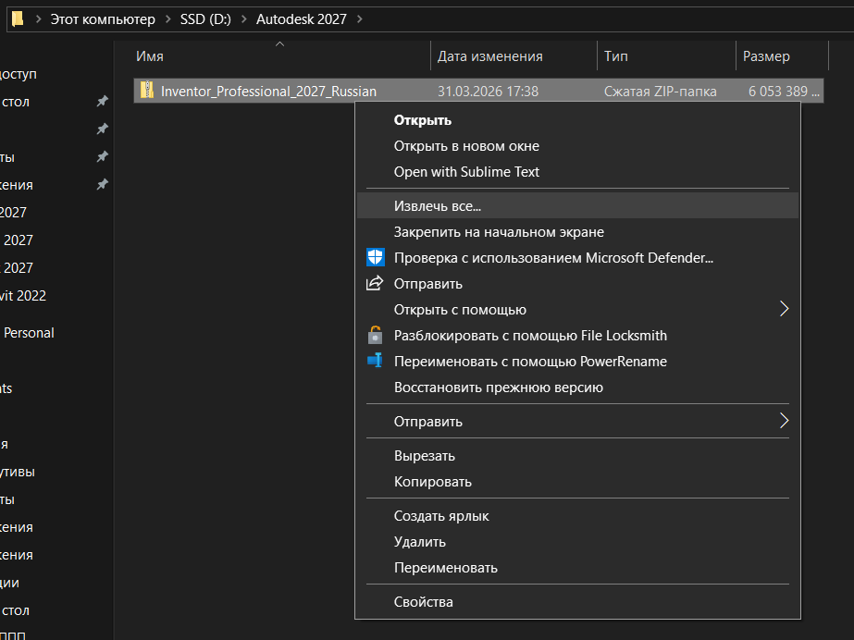Click 'SSD (D:)' breadcrumb segment
Screen dimensions: 854x640
[205, 19]
